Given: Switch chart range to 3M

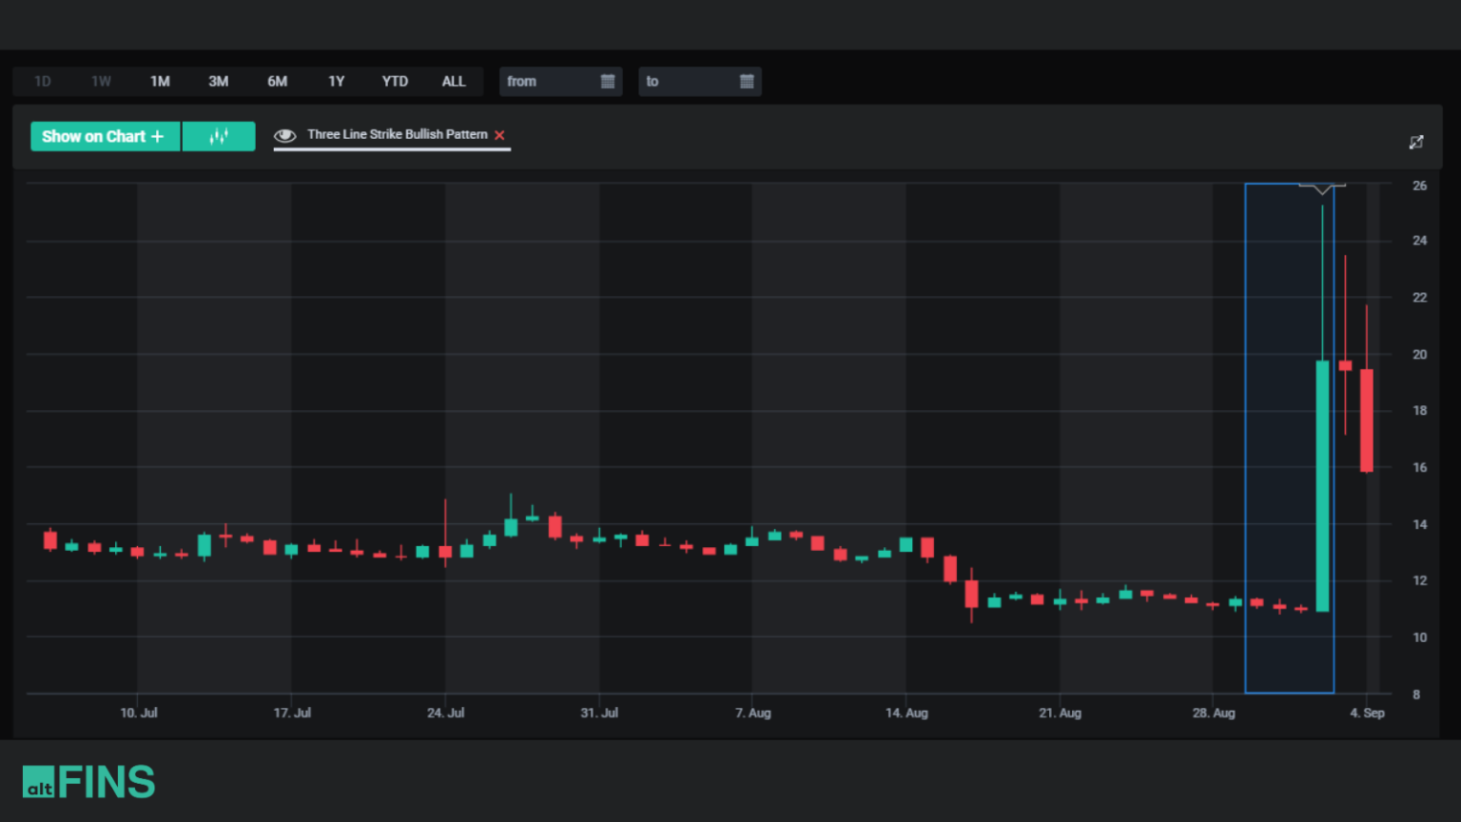Looking at the screenshot, I should (219, 82).
